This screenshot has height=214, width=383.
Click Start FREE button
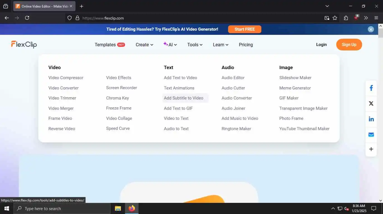coord(245,29)
